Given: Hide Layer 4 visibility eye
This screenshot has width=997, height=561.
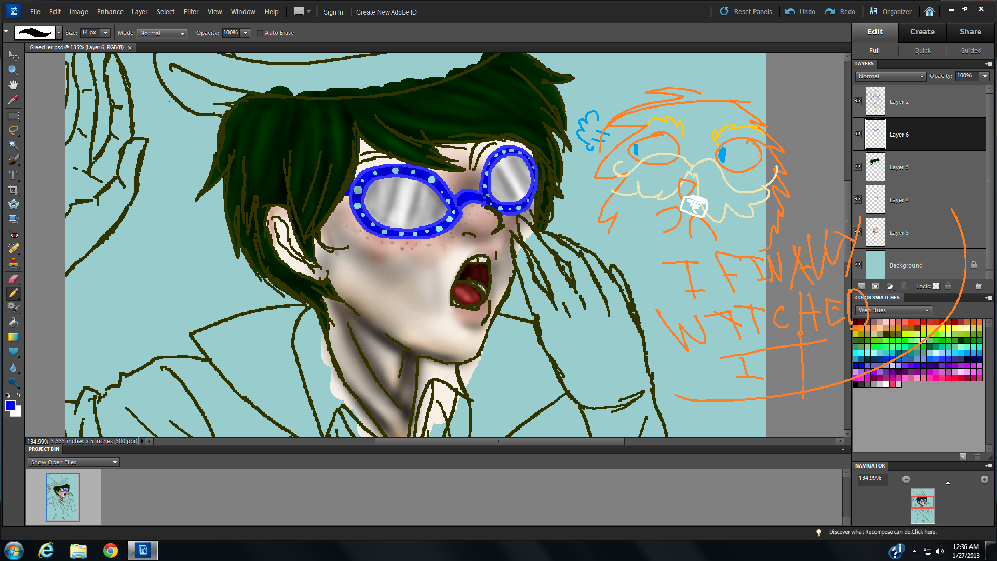Looking at the screenshot, I should click(x=858, y=199).
